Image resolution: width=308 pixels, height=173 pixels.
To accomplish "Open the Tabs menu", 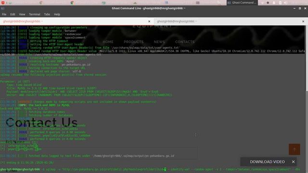I will click(47, 14).
